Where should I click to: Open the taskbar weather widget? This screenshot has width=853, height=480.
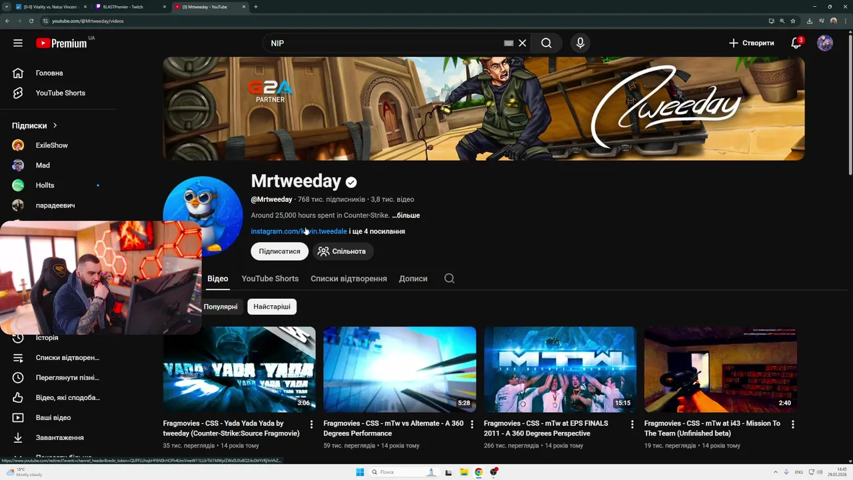(25, 472)
